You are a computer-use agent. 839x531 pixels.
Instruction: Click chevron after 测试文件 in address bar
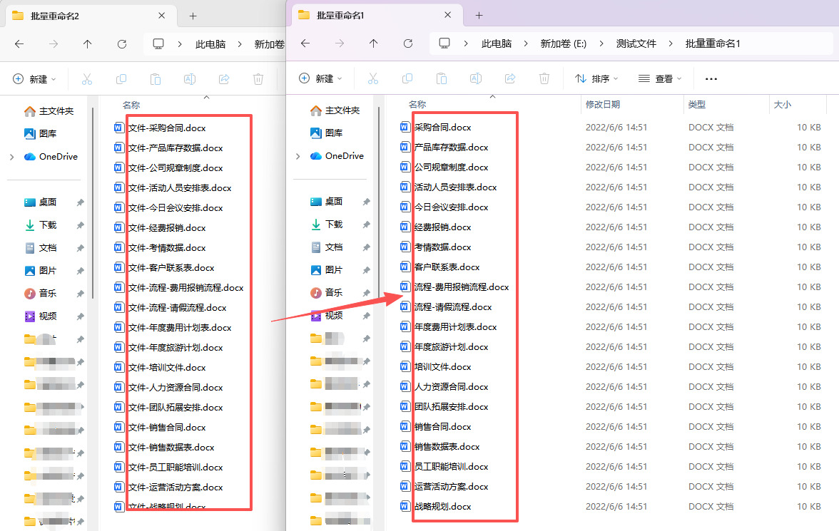(671, 44)
